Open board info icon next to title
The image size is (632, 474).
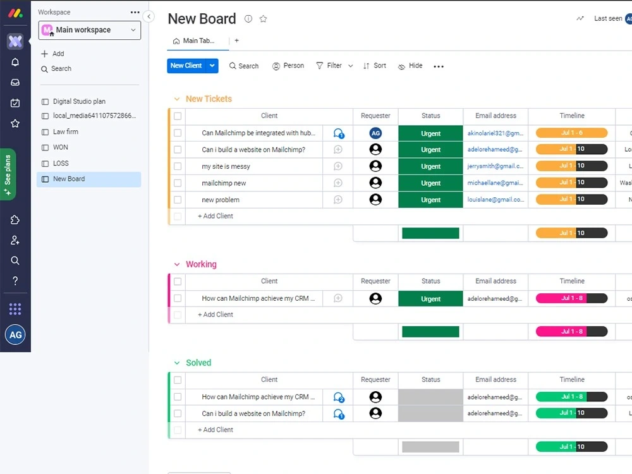point(248,19)
